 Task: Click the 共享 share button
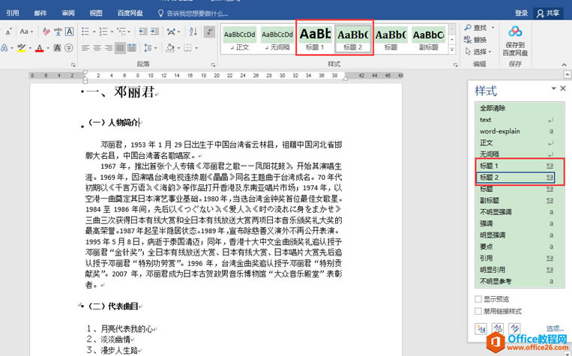pyautogui.click(x=548, y=13)
